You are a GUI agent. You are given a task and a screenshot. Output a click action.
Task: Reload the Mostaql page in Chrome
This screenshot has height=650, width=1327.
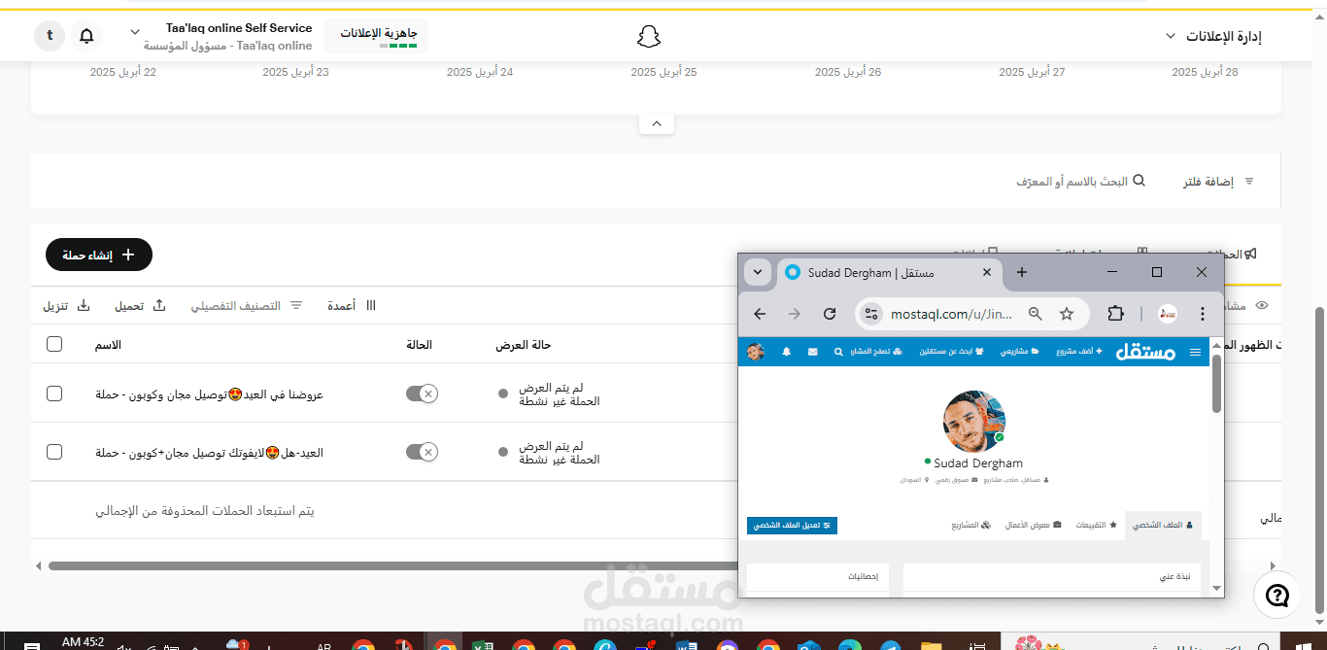pos(830,314)
